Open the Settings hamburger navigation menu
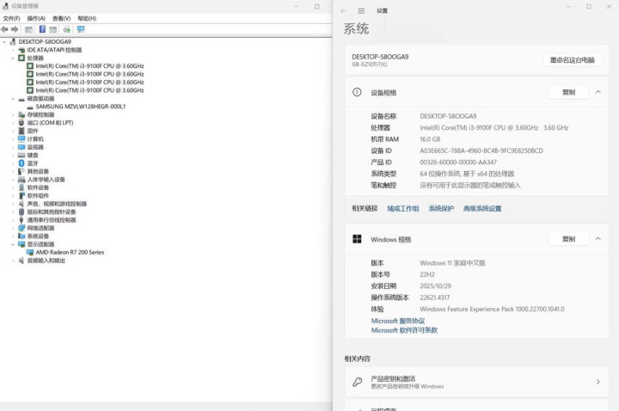 click(361, 11)
